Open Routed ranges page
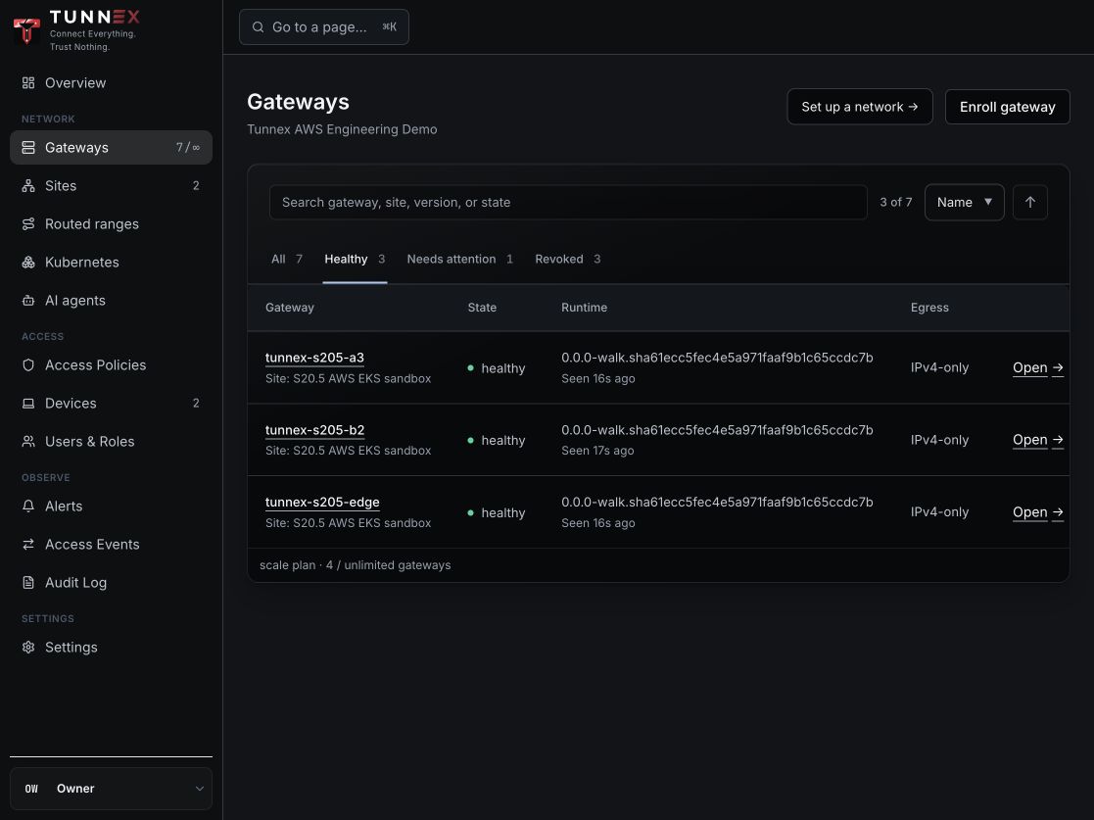Image resolution: width=1094 pixels, height=820 pixels. pos(111,224)
